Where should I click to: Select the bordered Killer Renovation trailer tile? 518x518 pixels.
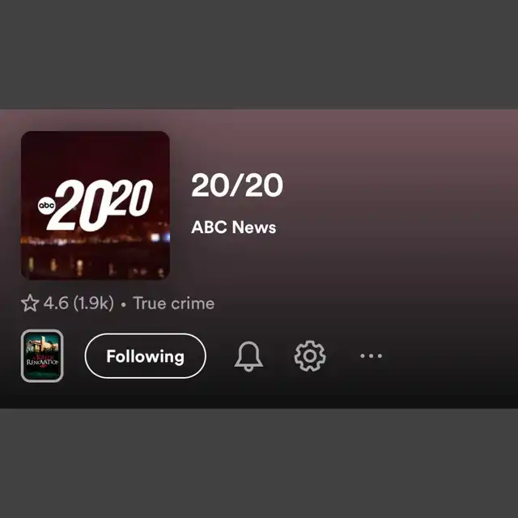pyautogui.click(x=42, y=356)
